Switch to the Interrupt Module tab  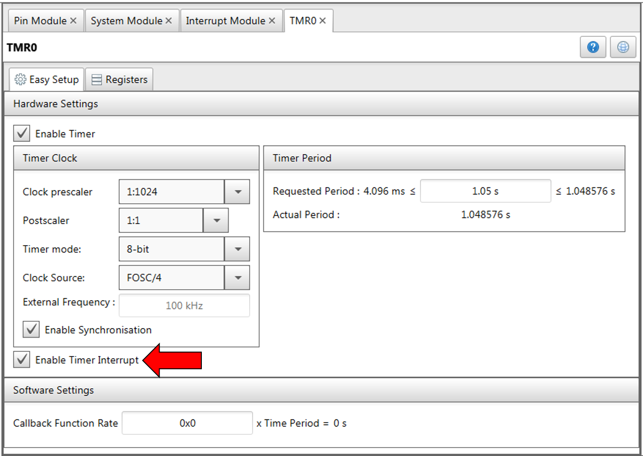pos(225,21)
